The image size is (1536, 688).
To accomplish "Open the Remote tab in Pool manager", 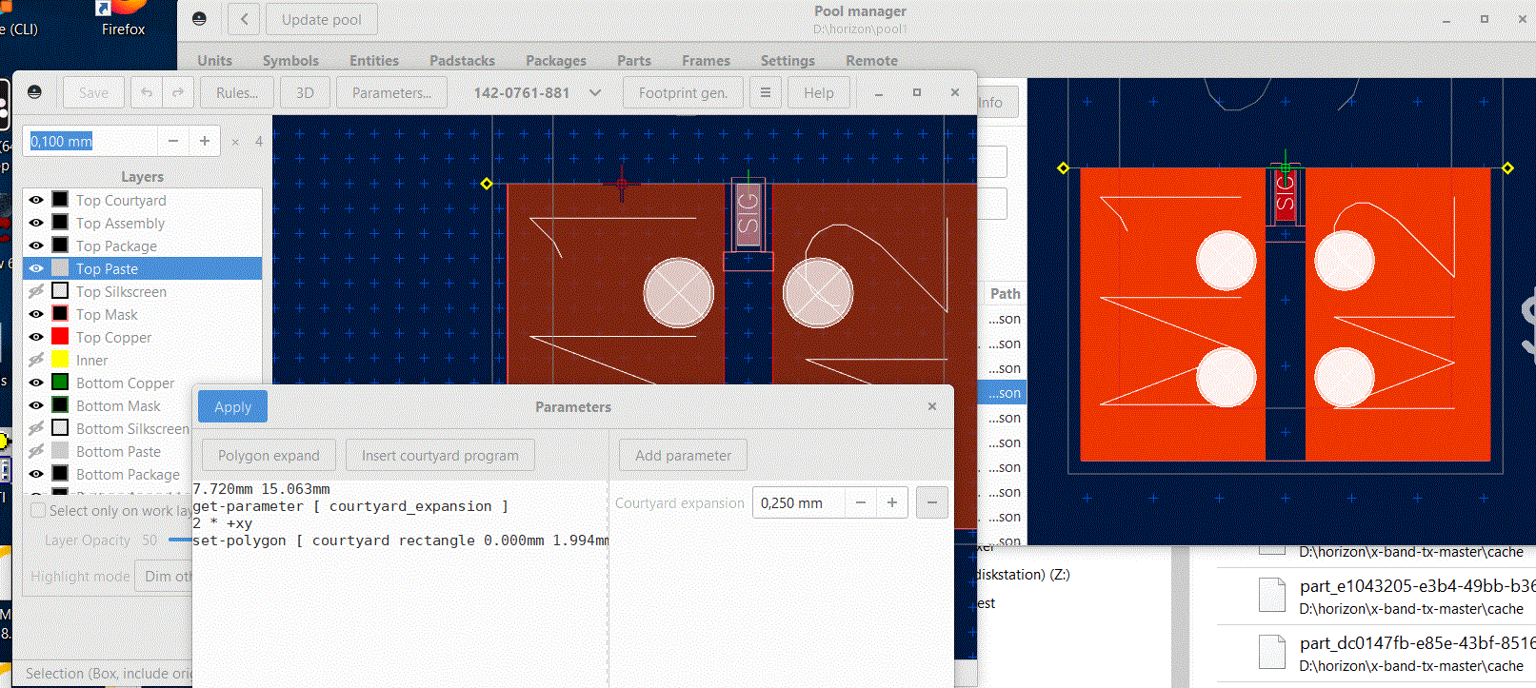I will 871,60.
